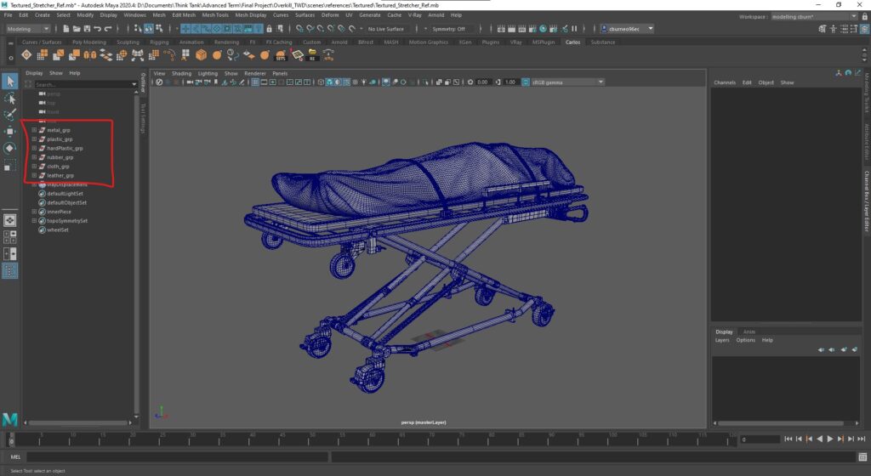
Task: Select the arrow Select tool in toolbox
Action: [10, 81]
